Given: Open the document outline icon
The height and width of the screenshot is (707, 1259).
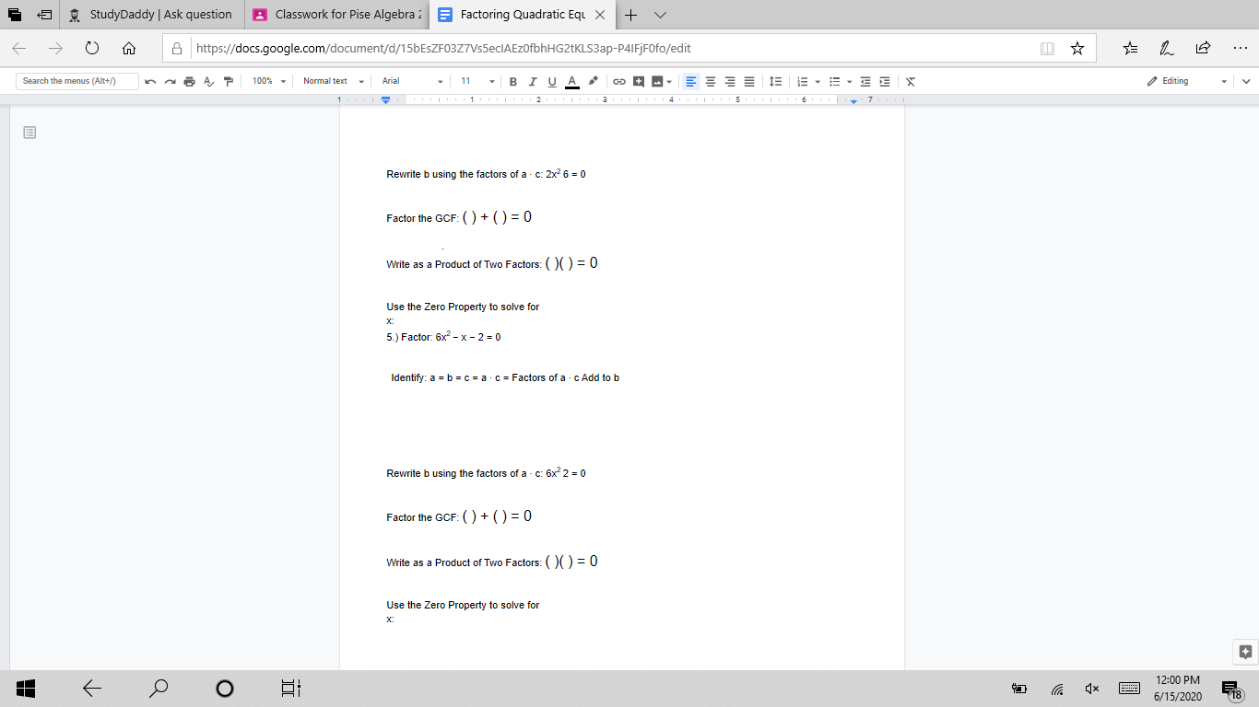Looking at the screenshot, I should pos(29,133).
